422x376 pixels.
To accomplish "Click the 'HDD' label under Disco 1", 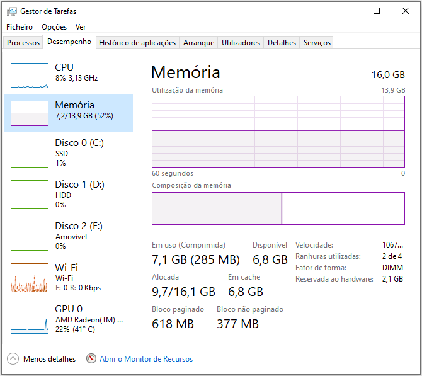I will tap(63, 195).
